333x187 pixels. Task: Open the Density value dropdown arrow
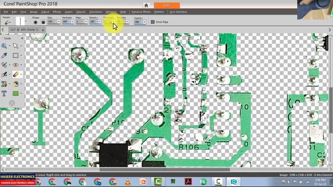coord(99,22)
